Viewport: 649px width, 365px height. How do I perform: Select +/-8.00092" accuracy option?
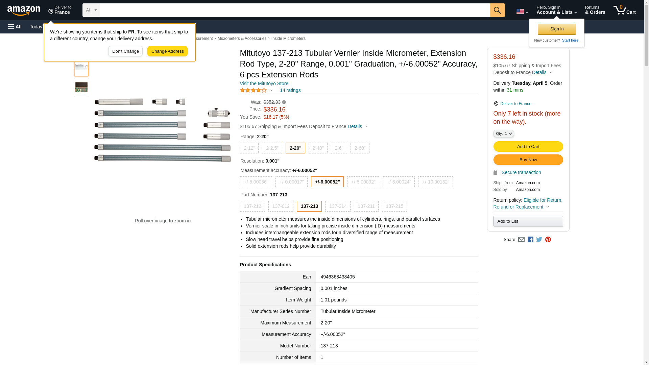[x=363, y=182]
